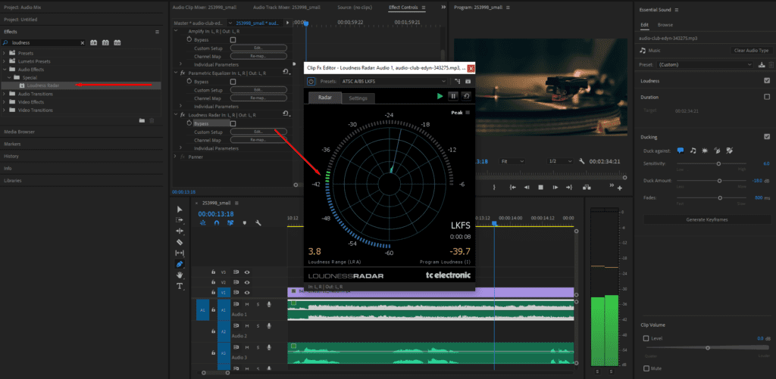Open Settings tab in Loudness Radar
This screenshot has width=776, height=379.
358,98
